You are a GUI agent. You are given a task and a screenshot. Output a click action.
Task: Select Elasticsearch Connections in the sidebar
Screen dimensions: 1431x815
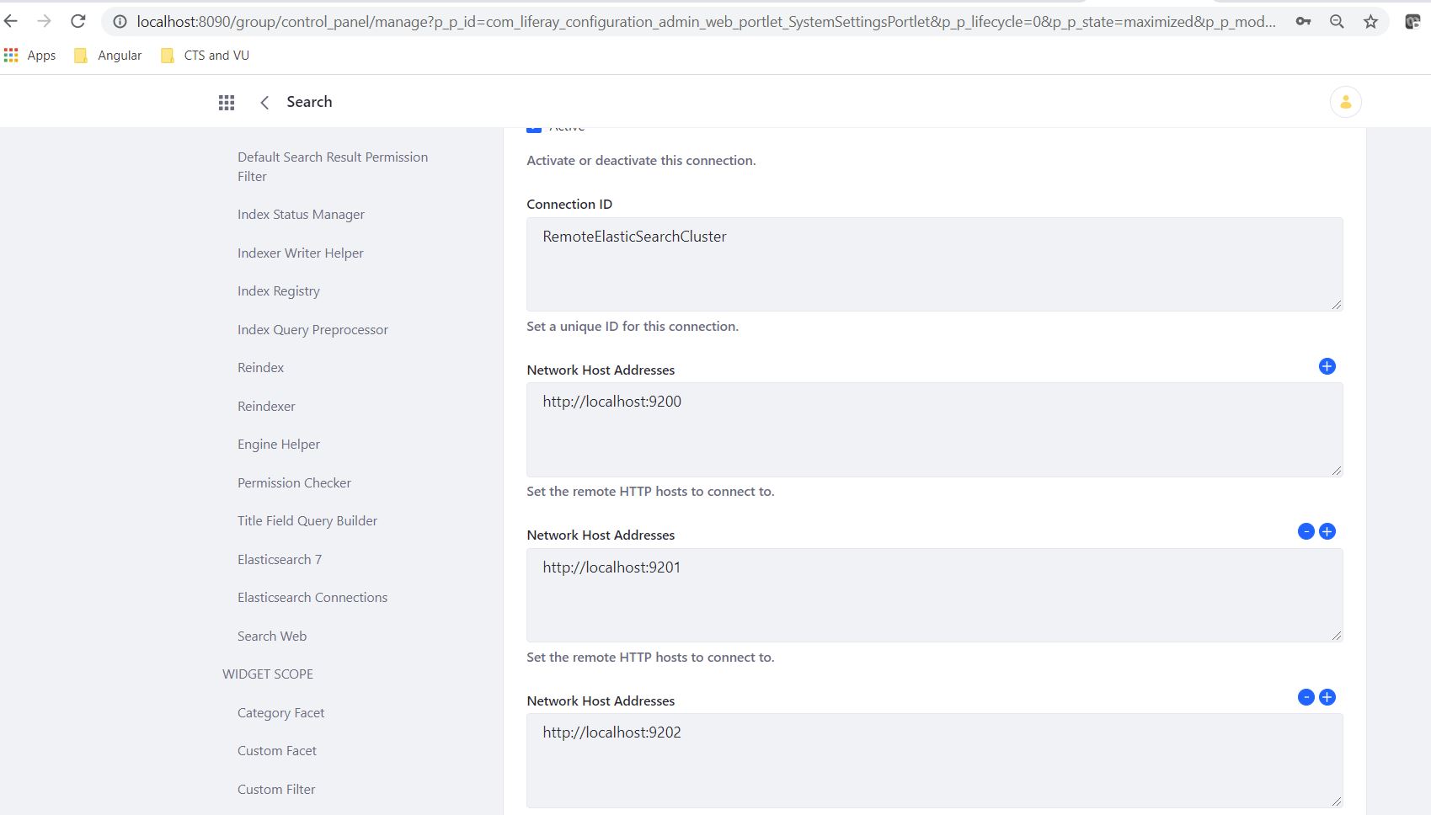[312, 597]
